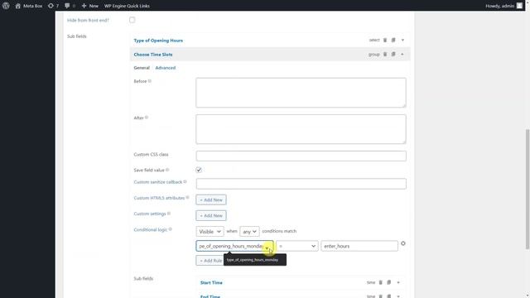This screenshot has width=530, height=298.
Task: Duplicate the Choose Time Slots group
Action: pyautogui.click(x=393, y=54)
